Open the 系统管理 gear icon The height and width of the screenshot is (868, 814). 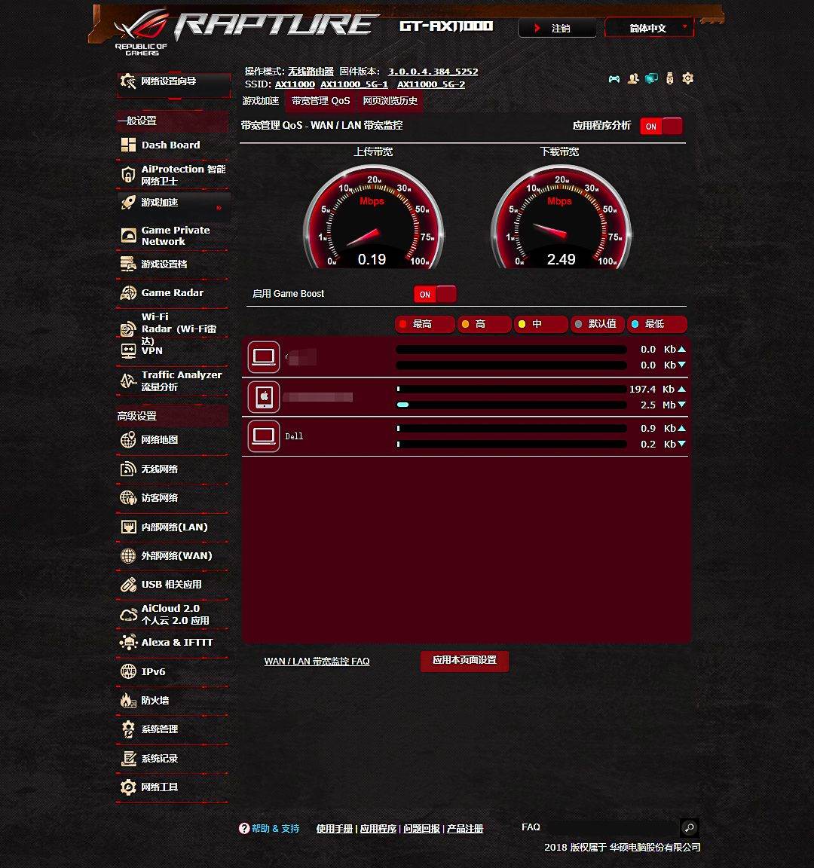pos(128,729)
